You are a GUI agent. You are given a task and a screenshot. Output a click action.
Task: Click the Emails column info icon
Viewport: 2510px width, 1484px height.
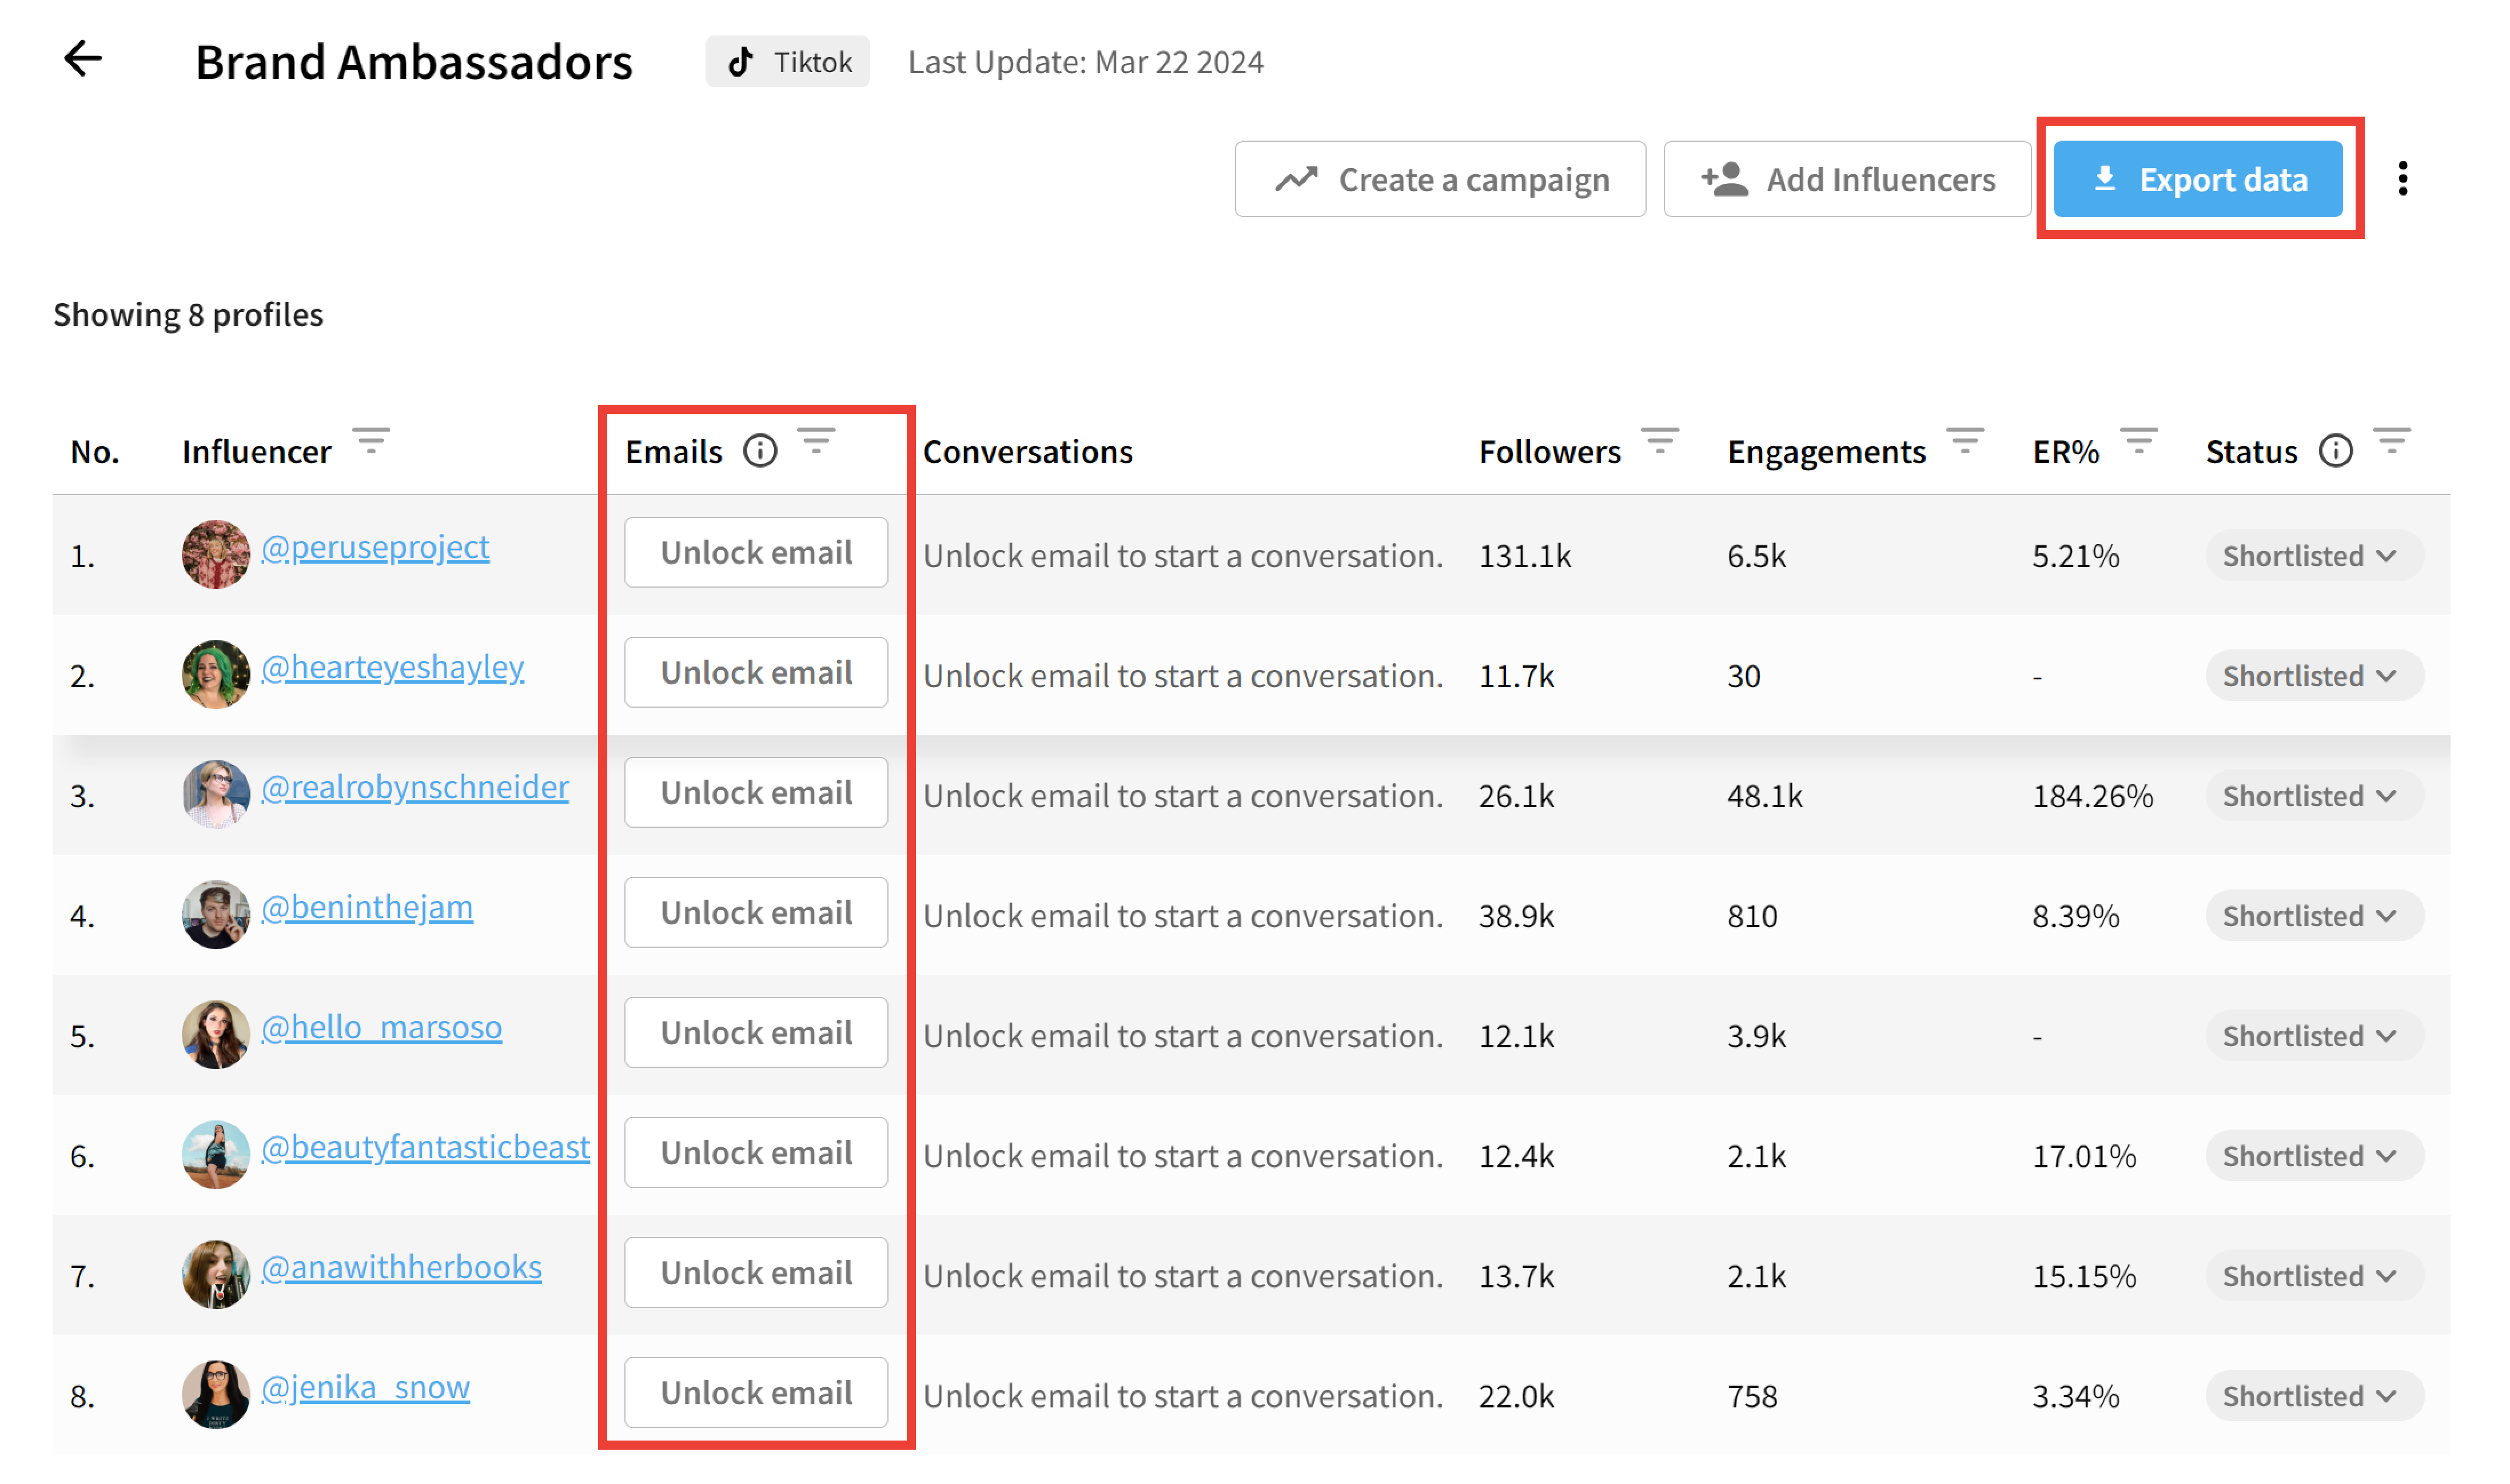760,451
